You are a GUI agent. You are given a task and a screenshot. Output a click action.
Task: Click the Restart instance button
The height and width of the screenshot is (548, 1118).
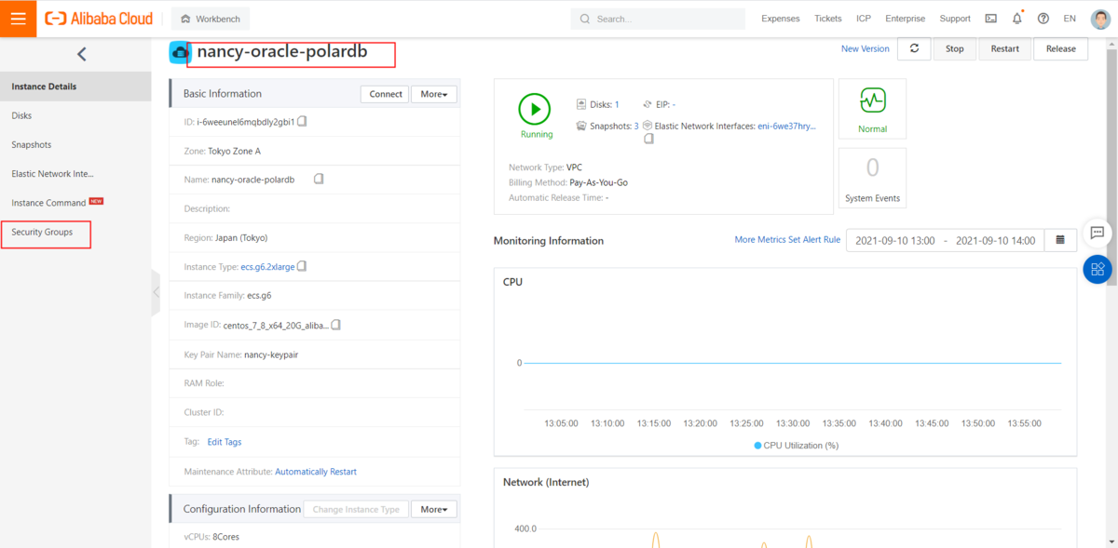[1005, 48]
